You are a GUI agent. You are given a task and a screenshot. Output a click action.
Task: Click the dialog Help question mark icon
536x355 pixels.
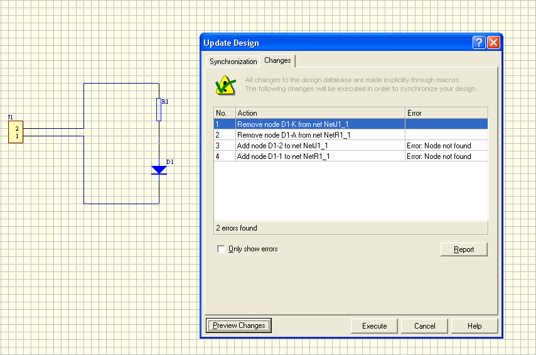pyautogui.click(x=479, y=43)
